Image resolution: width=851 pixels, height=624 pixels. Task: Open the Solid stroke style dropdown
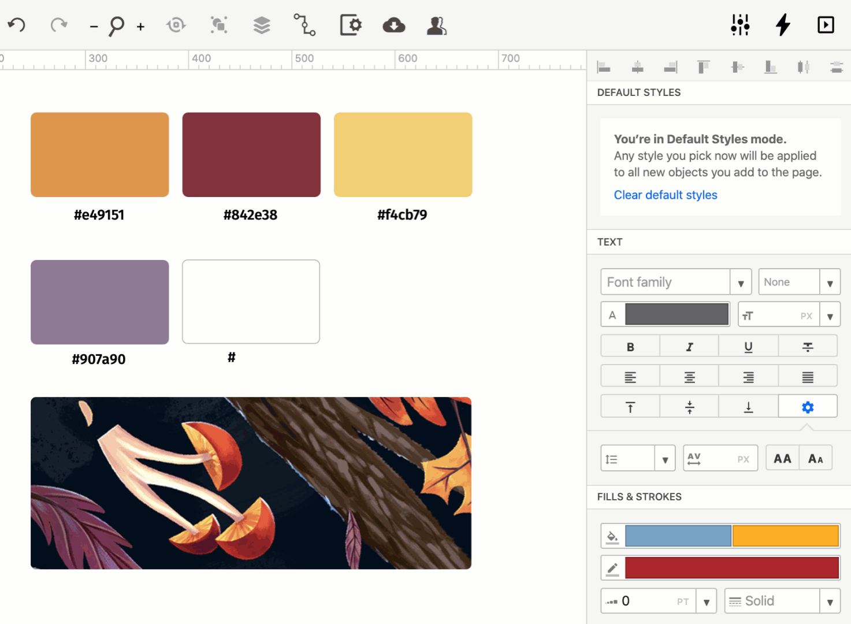(830, 601)
